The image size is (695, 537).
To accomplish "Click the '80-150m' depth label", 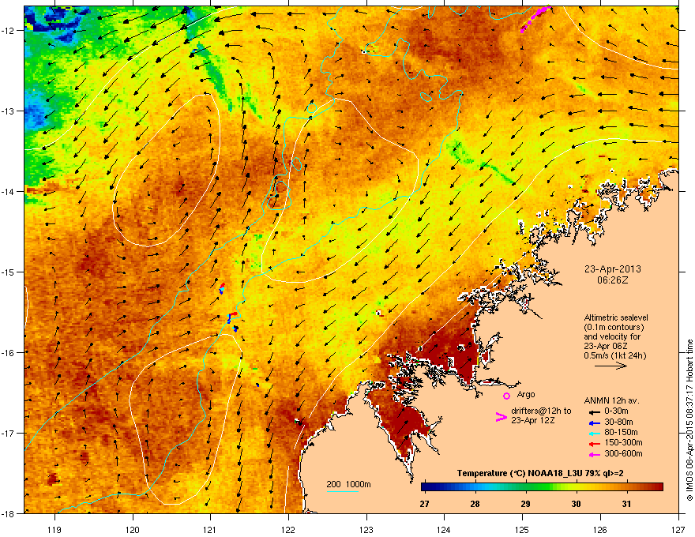I will 621,432.
